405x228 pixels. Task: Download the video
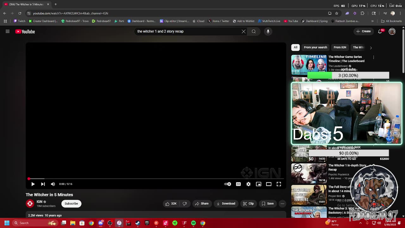pos(226,204)
